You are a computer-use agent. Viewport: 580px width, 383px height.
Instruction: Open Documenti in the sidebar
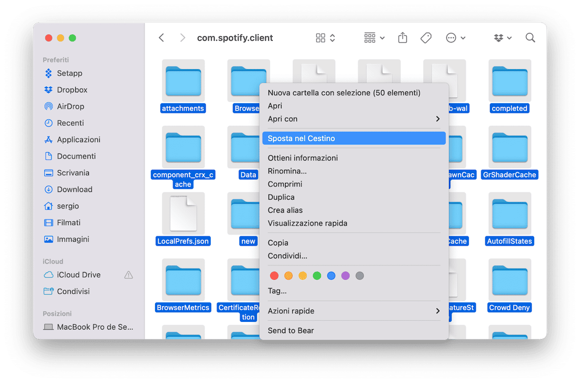[70, 156]
